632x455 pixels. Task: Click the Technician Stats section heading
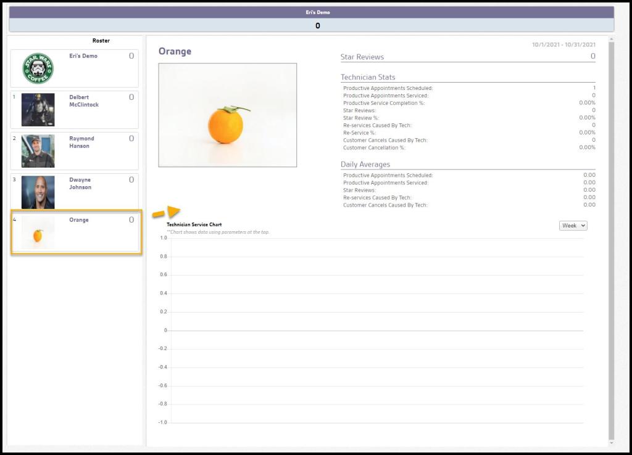[x=368, y=78]
